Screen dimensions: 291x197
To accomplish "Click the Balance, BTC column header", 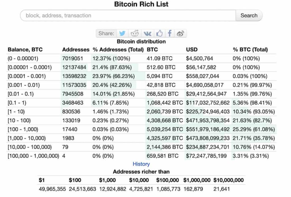I will click(x=21, y=49).
